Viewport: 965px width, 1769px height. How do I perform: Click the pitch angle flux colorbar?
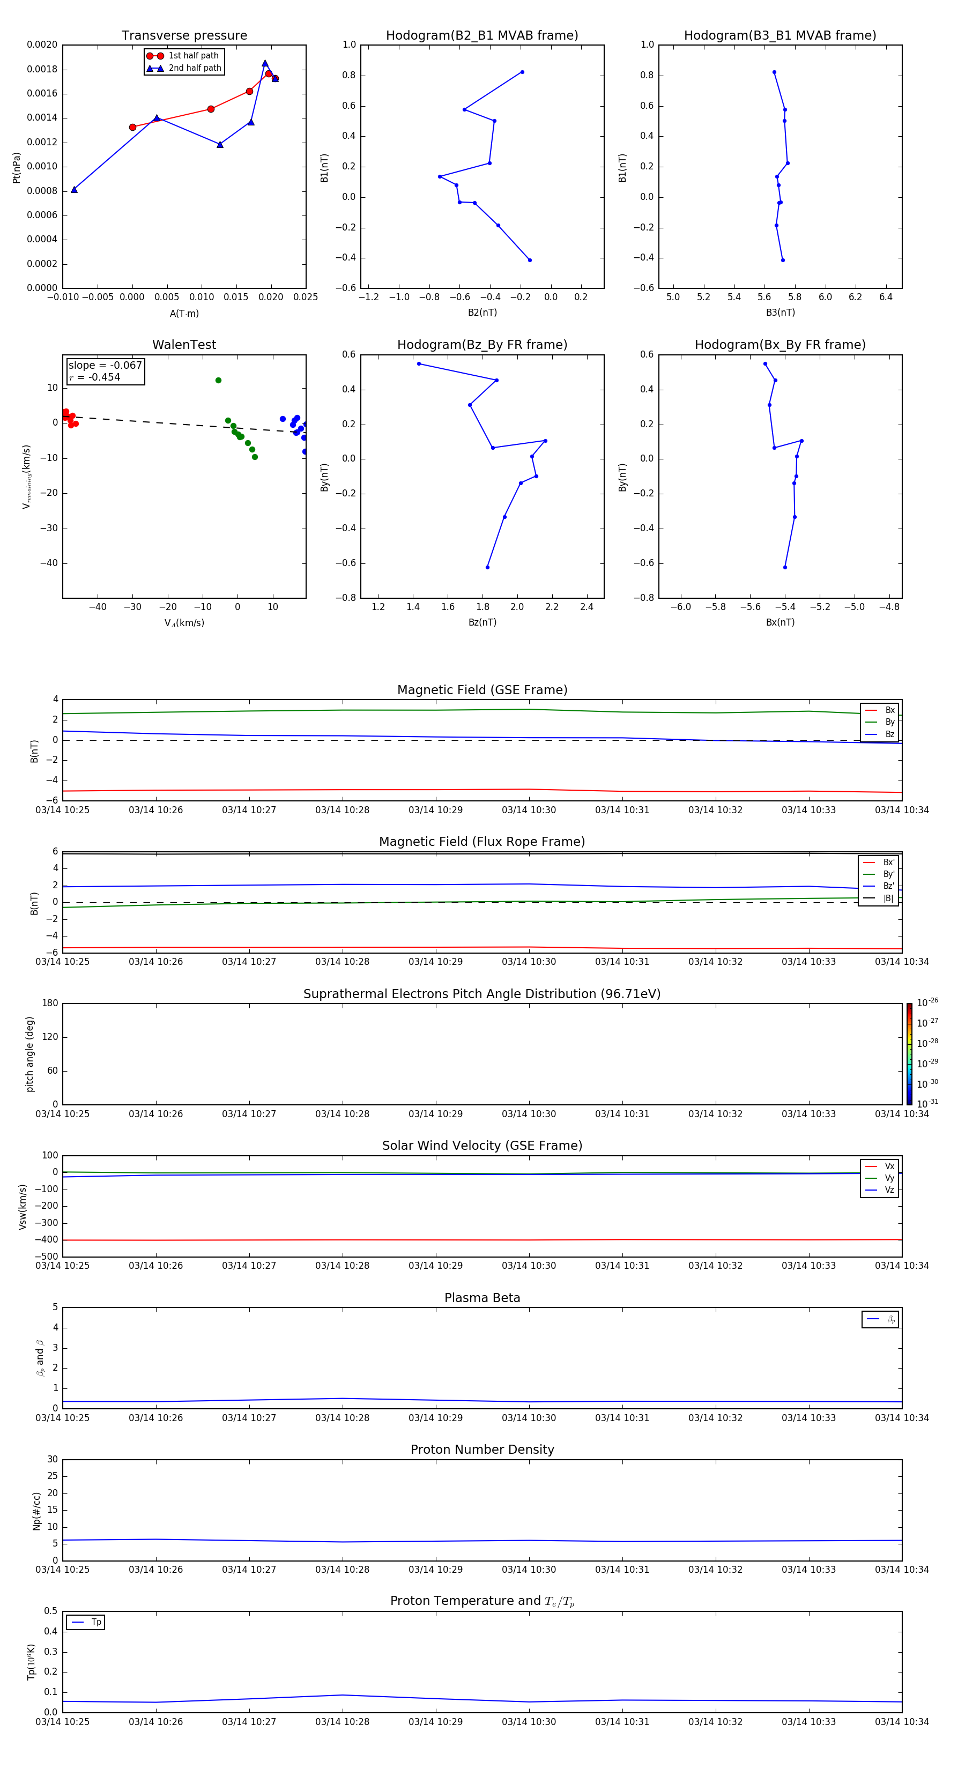(x=909, y=1053)
